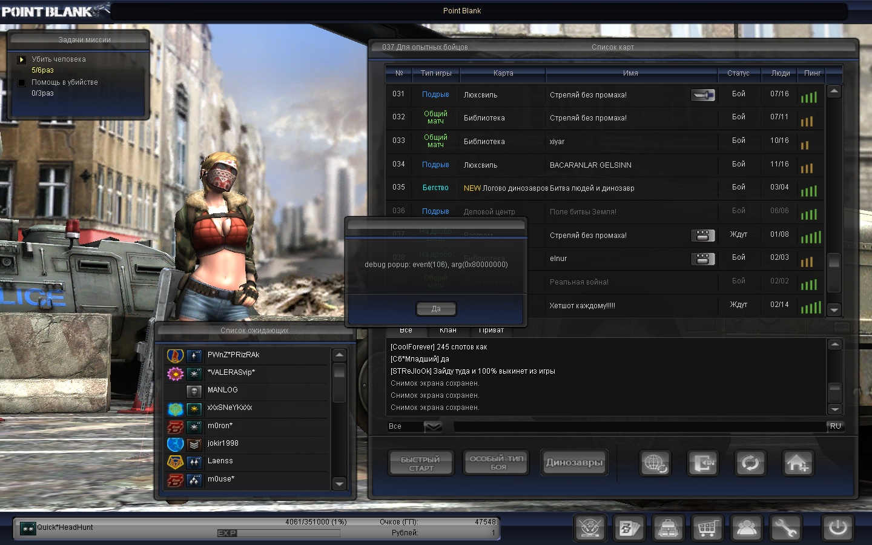Click the enter room door icon
This screenshot has height=545, width=872.
coord(702,464)
